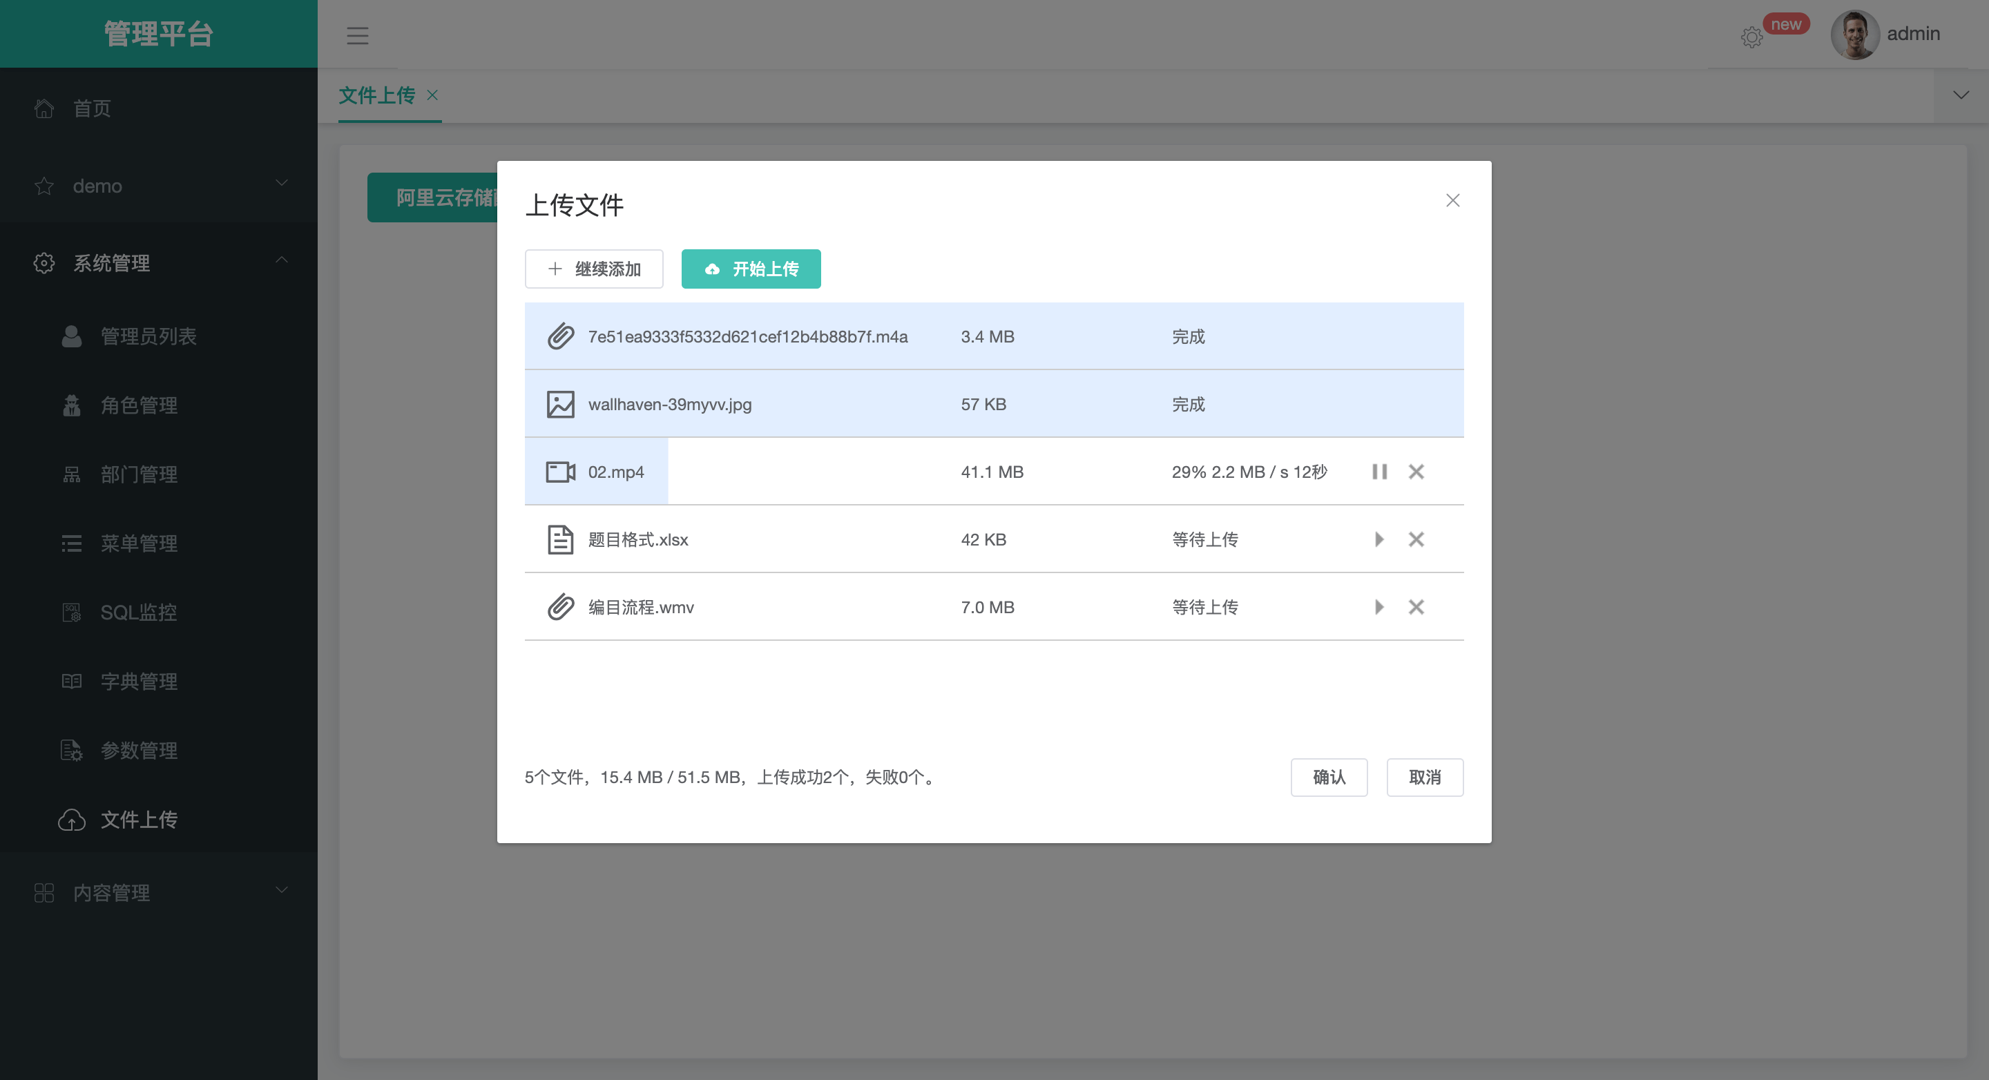The width and height of the screenshot is (1989, 1080).
Task: Open 管理员列表 in the sidebar
Action: [148, 336]
